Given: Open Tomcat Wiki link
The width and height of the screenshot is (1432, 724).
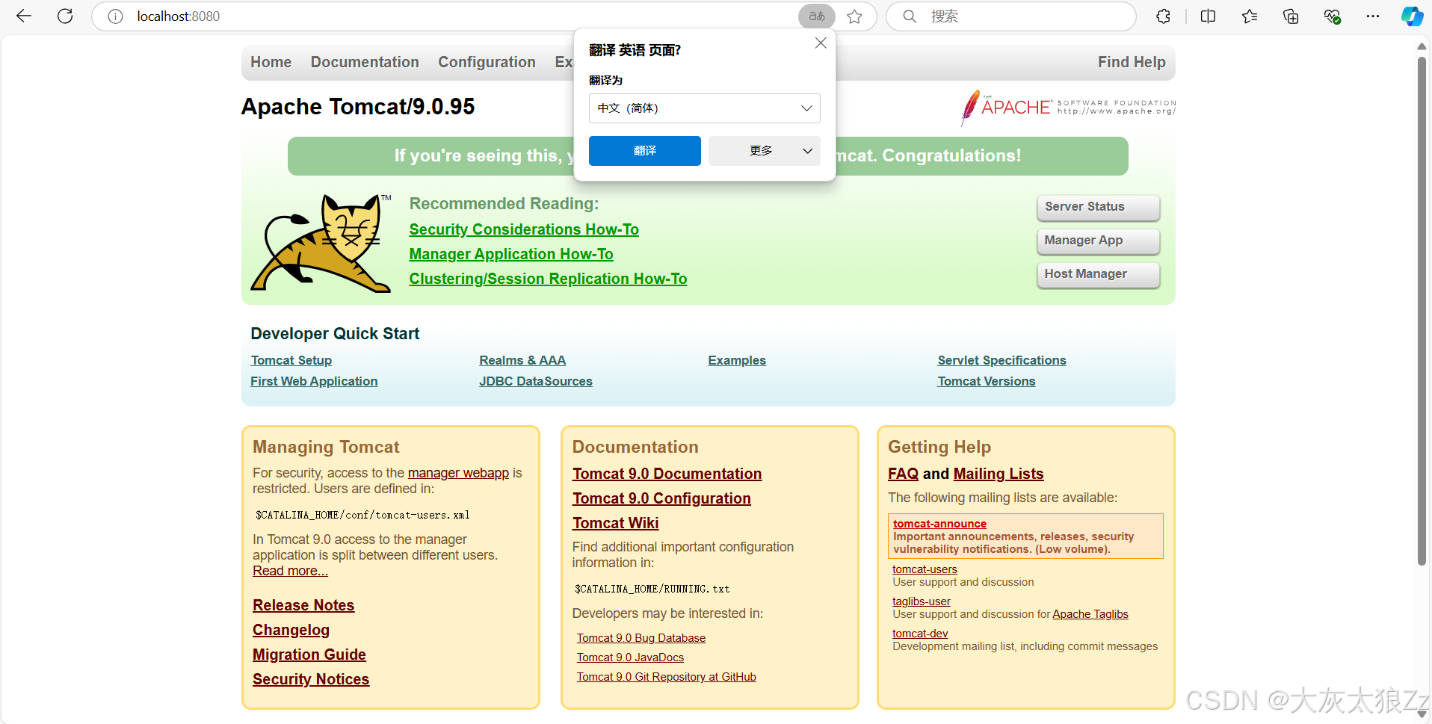Looking at the screenshot, I should 616,523.
